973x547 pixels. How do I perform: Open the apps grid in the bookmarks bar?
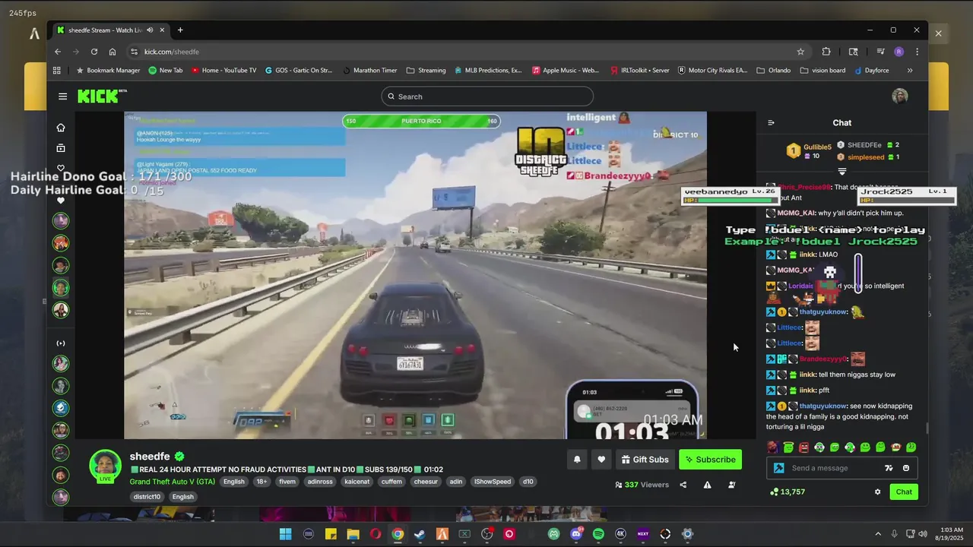click(x=57, y=71)
